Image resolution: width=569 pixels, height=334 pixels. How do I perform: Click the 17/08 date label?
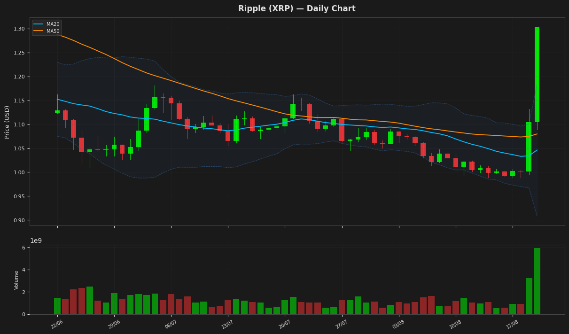pyautogui.click(x=512, y=324)
